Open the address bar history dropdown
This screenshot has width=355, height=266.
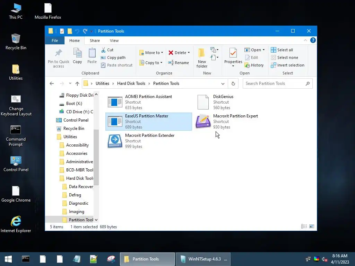(223, 83)
